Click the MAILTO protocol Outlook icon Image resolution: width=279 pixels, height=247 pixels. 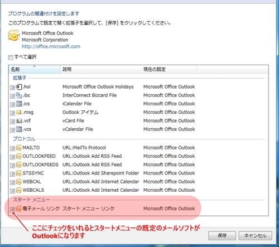(19, 148)
